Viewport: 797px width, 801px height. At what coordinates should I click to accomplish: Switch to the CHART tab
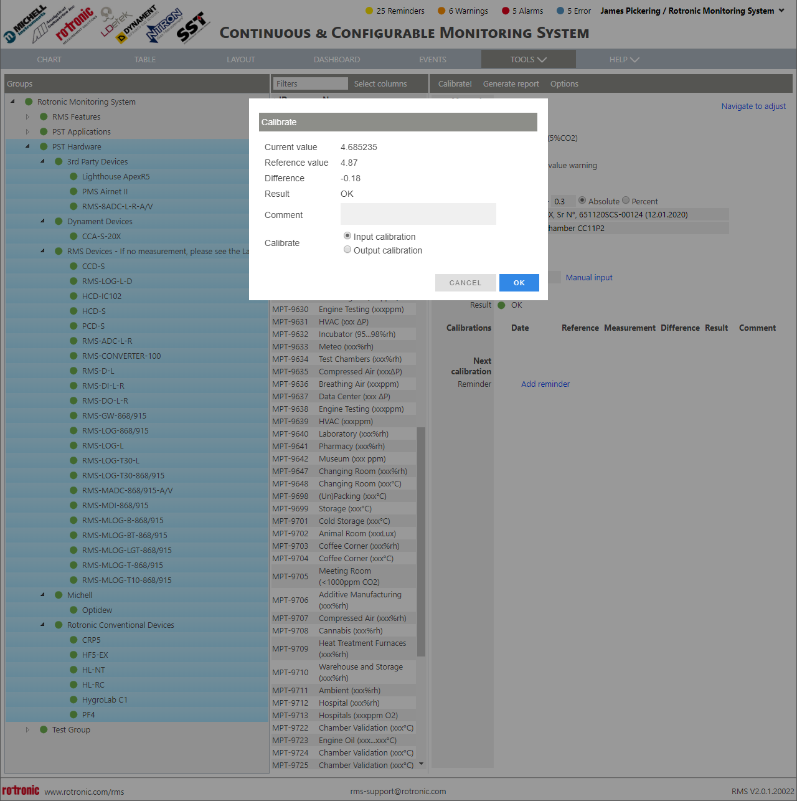[49, 59]
